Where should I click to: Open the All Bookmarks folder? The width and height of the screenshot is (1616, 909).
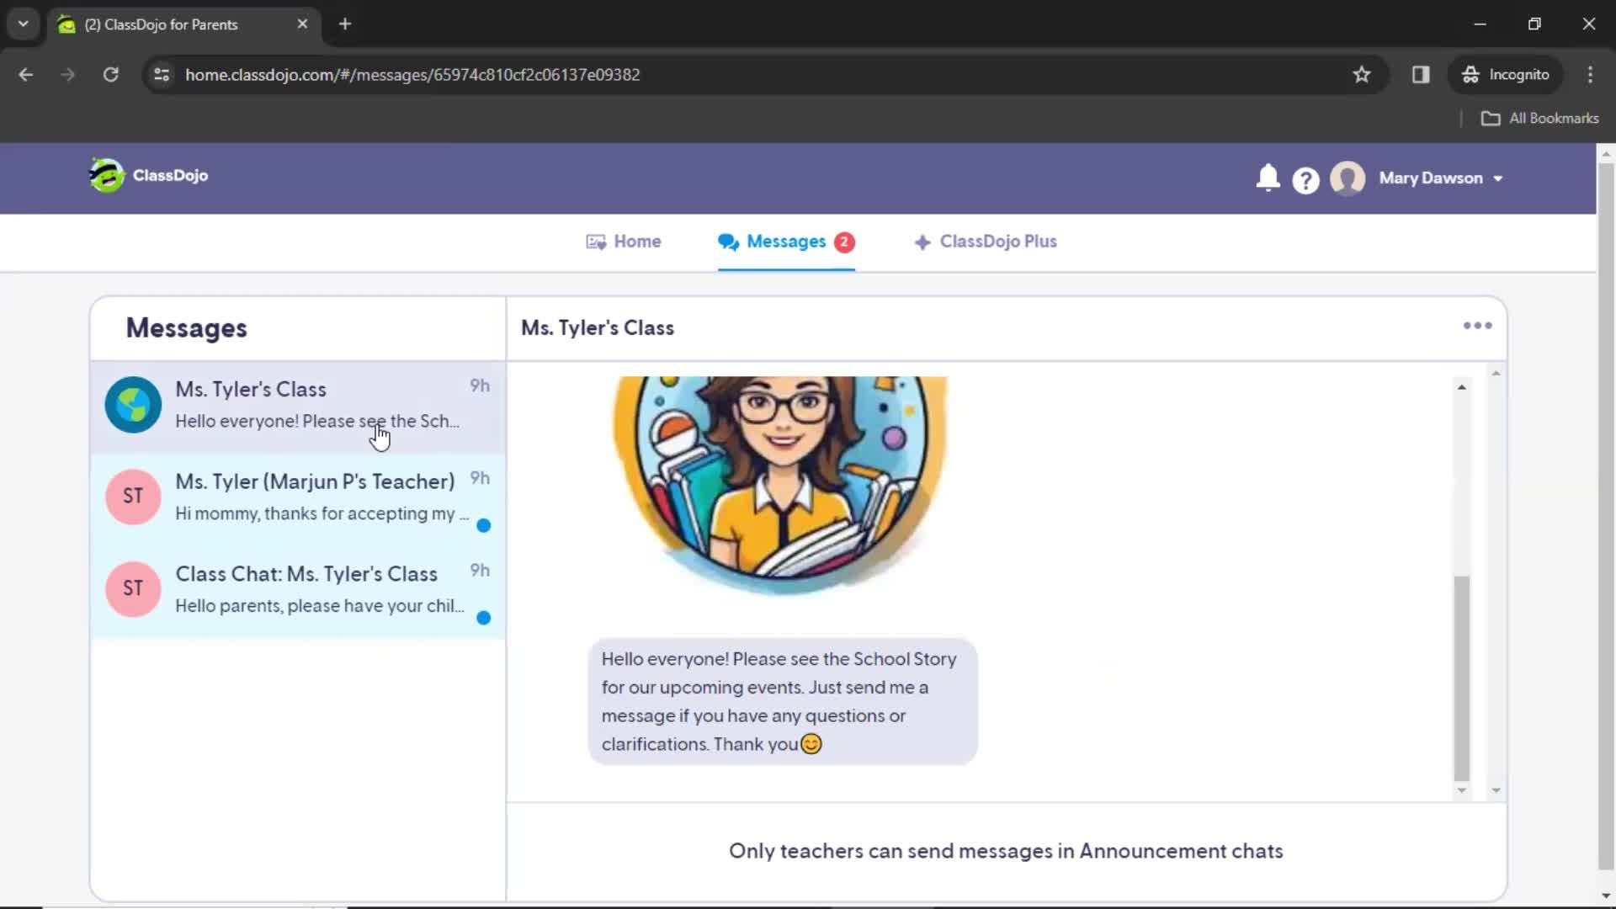(1540, 119)
